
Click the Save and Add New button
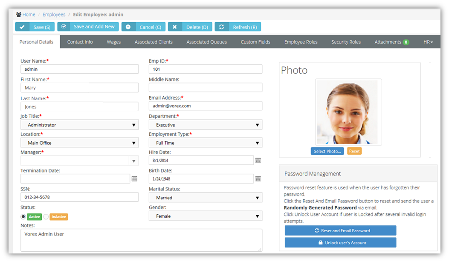[88, 26]
